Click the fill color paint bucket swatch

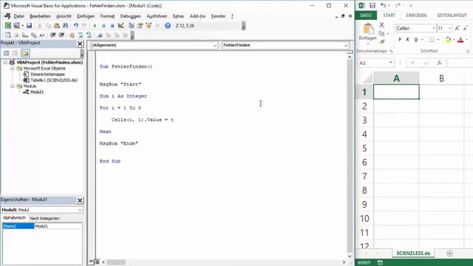(448, 39)
